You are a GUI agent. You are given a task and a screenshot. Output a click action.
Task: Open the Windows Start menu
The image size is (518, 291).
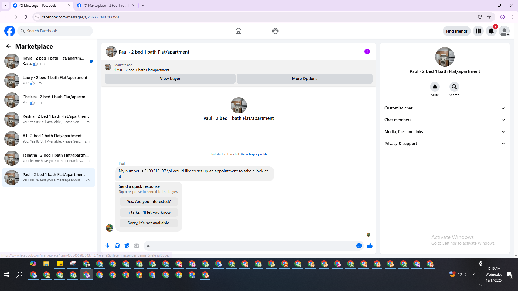(x=6, y=275)
